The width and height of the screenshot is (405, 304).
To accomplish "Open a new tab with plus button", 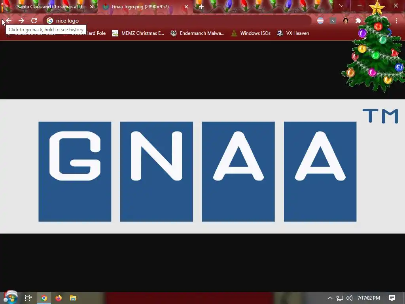I will click(201, 7).
